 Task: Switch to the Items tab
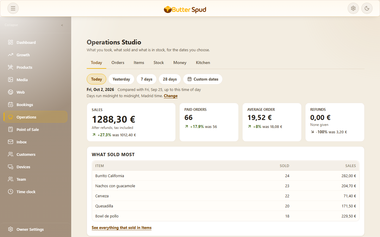click(139, 63)
